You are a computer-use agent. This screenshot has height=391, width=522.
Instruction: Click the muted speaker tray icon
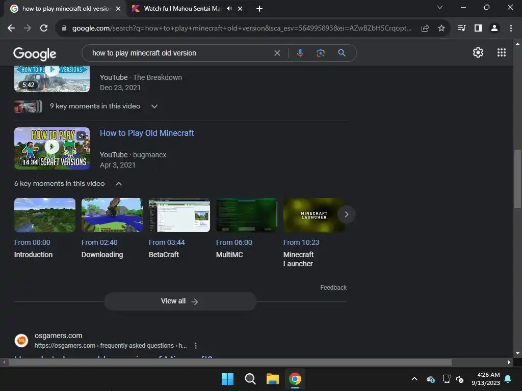coord(460,379)
